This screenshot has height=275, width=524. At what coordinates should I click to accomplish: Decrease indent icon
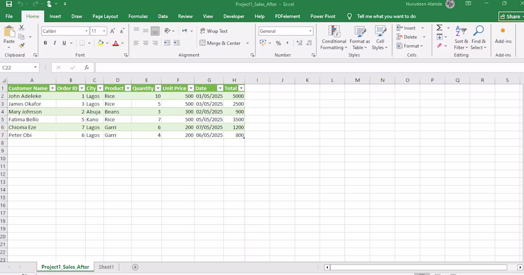pyautogui.click(x=167, y=43)
